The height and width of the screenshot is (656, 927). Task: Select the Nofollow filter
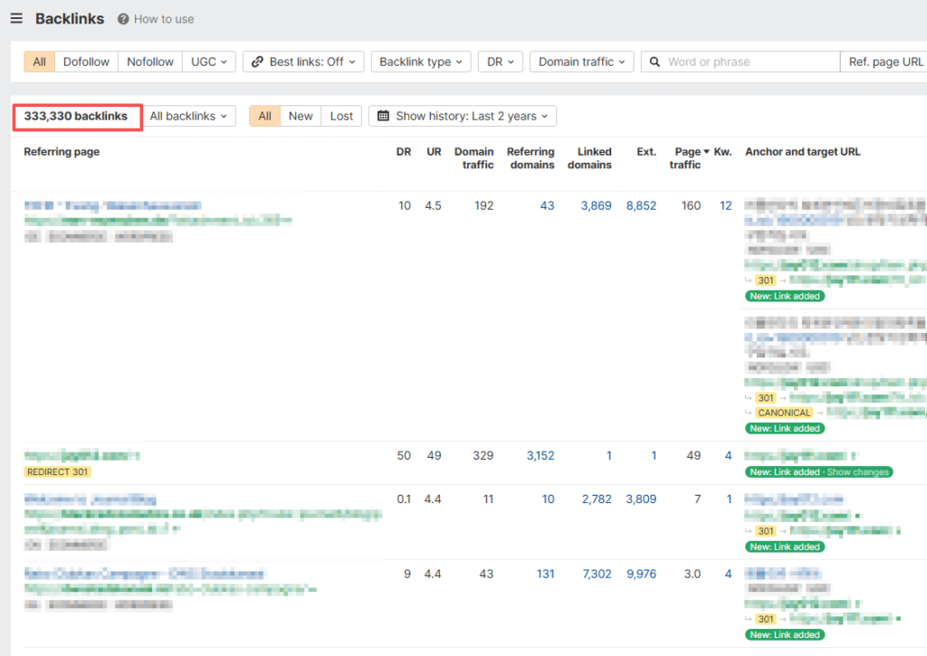click(x=150, y=62)
